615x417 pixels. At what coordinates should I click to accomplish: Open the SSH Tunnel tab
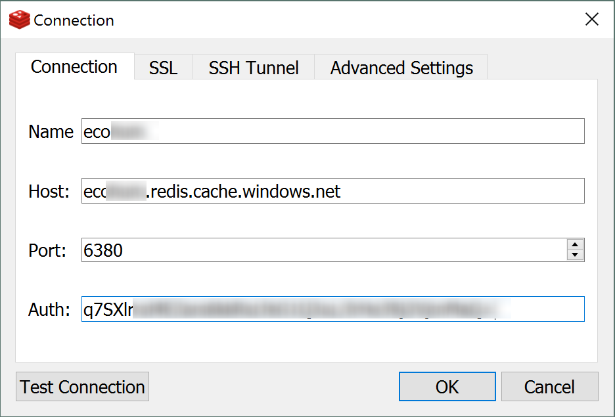pos(254,68)
